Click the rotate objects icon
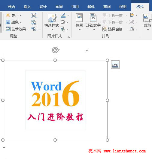The width and height of the screenshot is (152, 159). click(x=132, y=29)
